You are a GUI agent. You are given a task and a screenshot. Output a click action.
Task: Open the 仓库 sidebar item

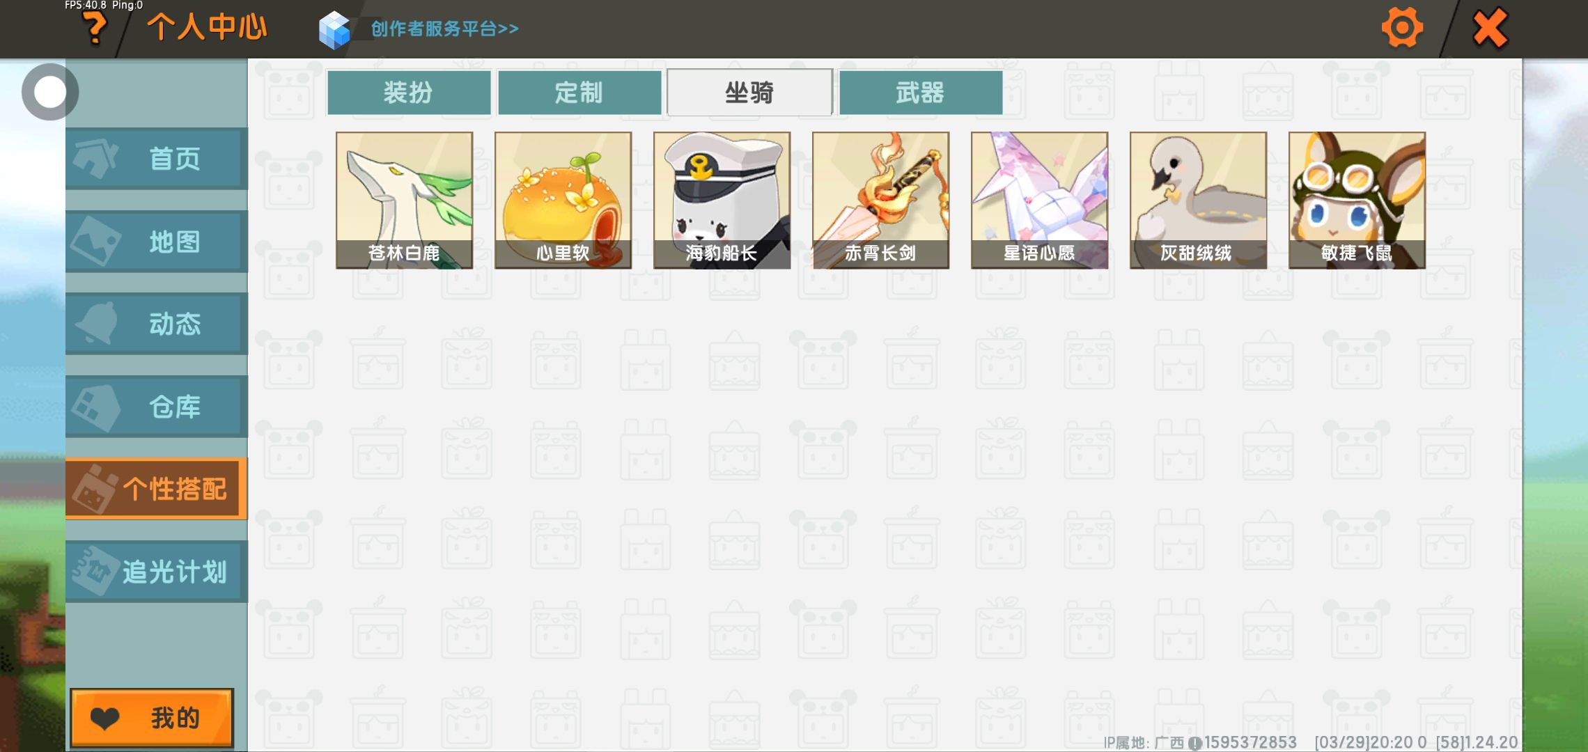coord(157,407)
